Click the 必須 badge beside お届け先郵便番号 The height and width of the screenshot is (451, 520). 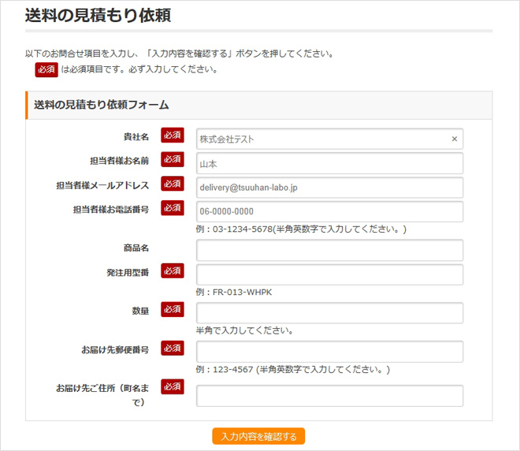click(x=173, y=348)
